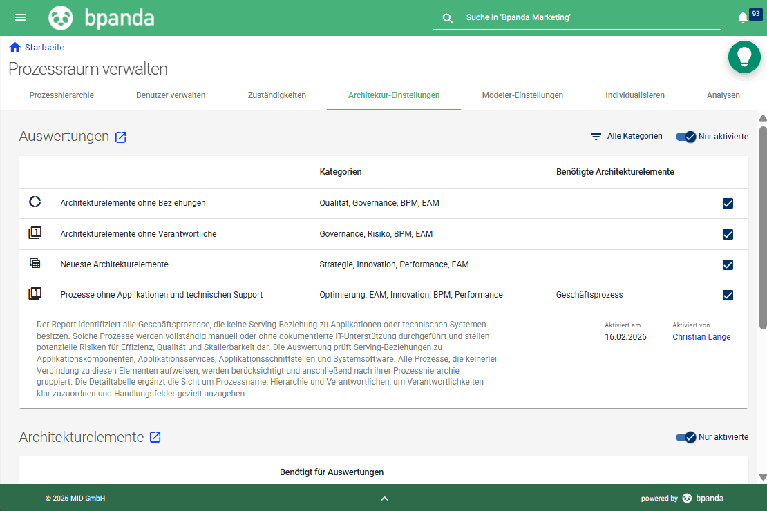
Task: Click the bpanda panda logo
Action: point(61,17)
